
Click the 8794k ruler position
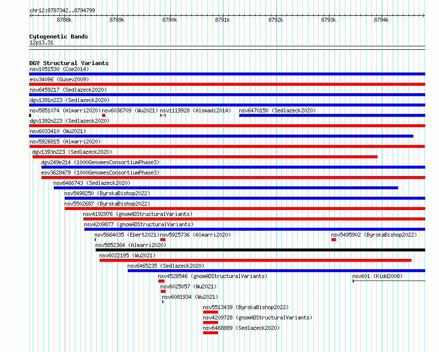(381, 20)
